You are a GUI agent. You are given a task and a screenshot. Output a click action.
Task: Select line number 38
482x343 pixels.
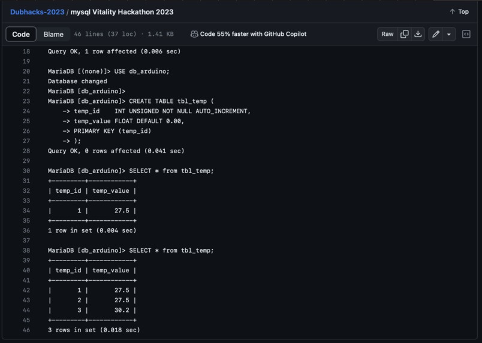(x=26, y=250)
